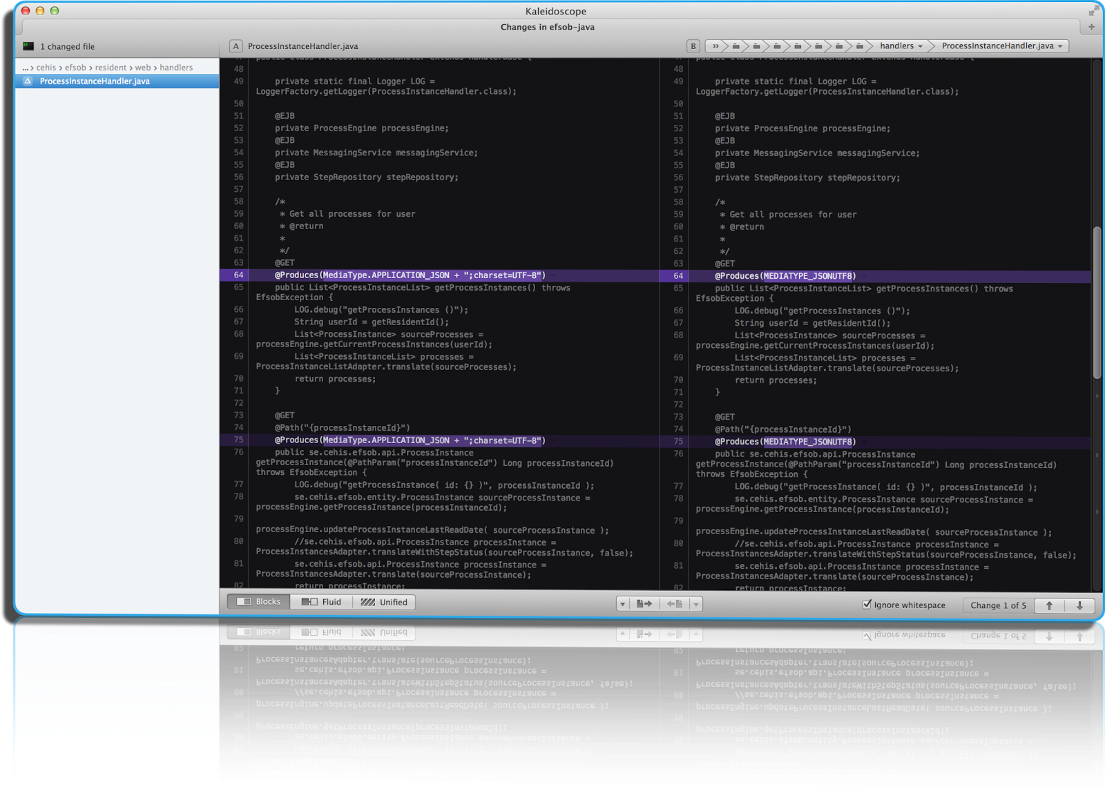Image resolution: width=1105 pixels, height=800 pixels.
Task: Click merge change to the right icon
Action: pyautogui.click(x=644, y=604)
